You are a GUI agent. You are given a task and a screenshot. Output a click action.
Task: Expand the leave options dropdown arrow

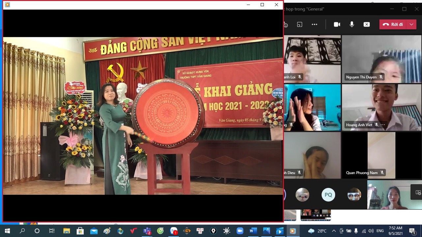click(411, 24)
